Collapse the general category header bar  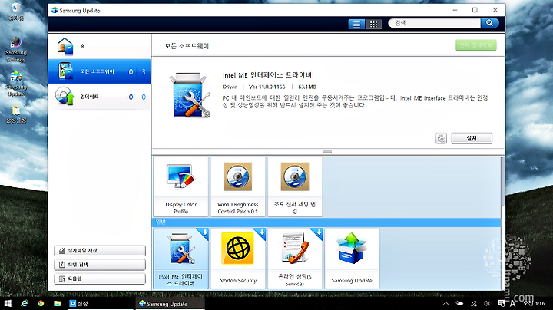326,223
